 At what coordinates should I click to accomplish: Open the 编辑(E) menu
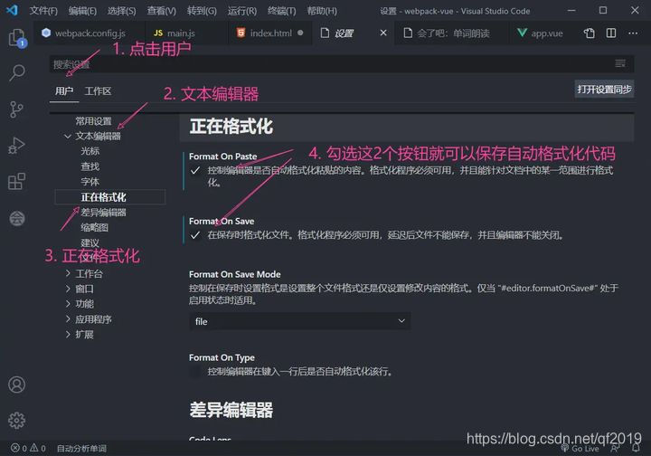pyautogui.click(x=82, y=11)
